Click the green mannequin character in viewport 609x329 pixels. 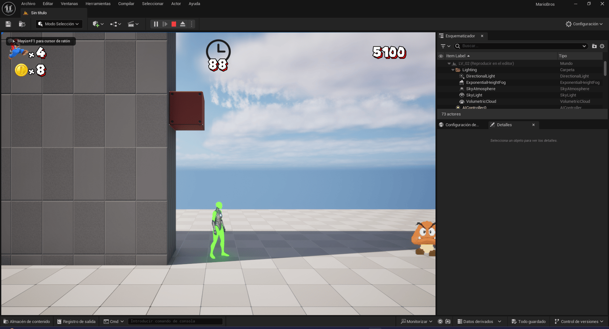tap(218, 231)
